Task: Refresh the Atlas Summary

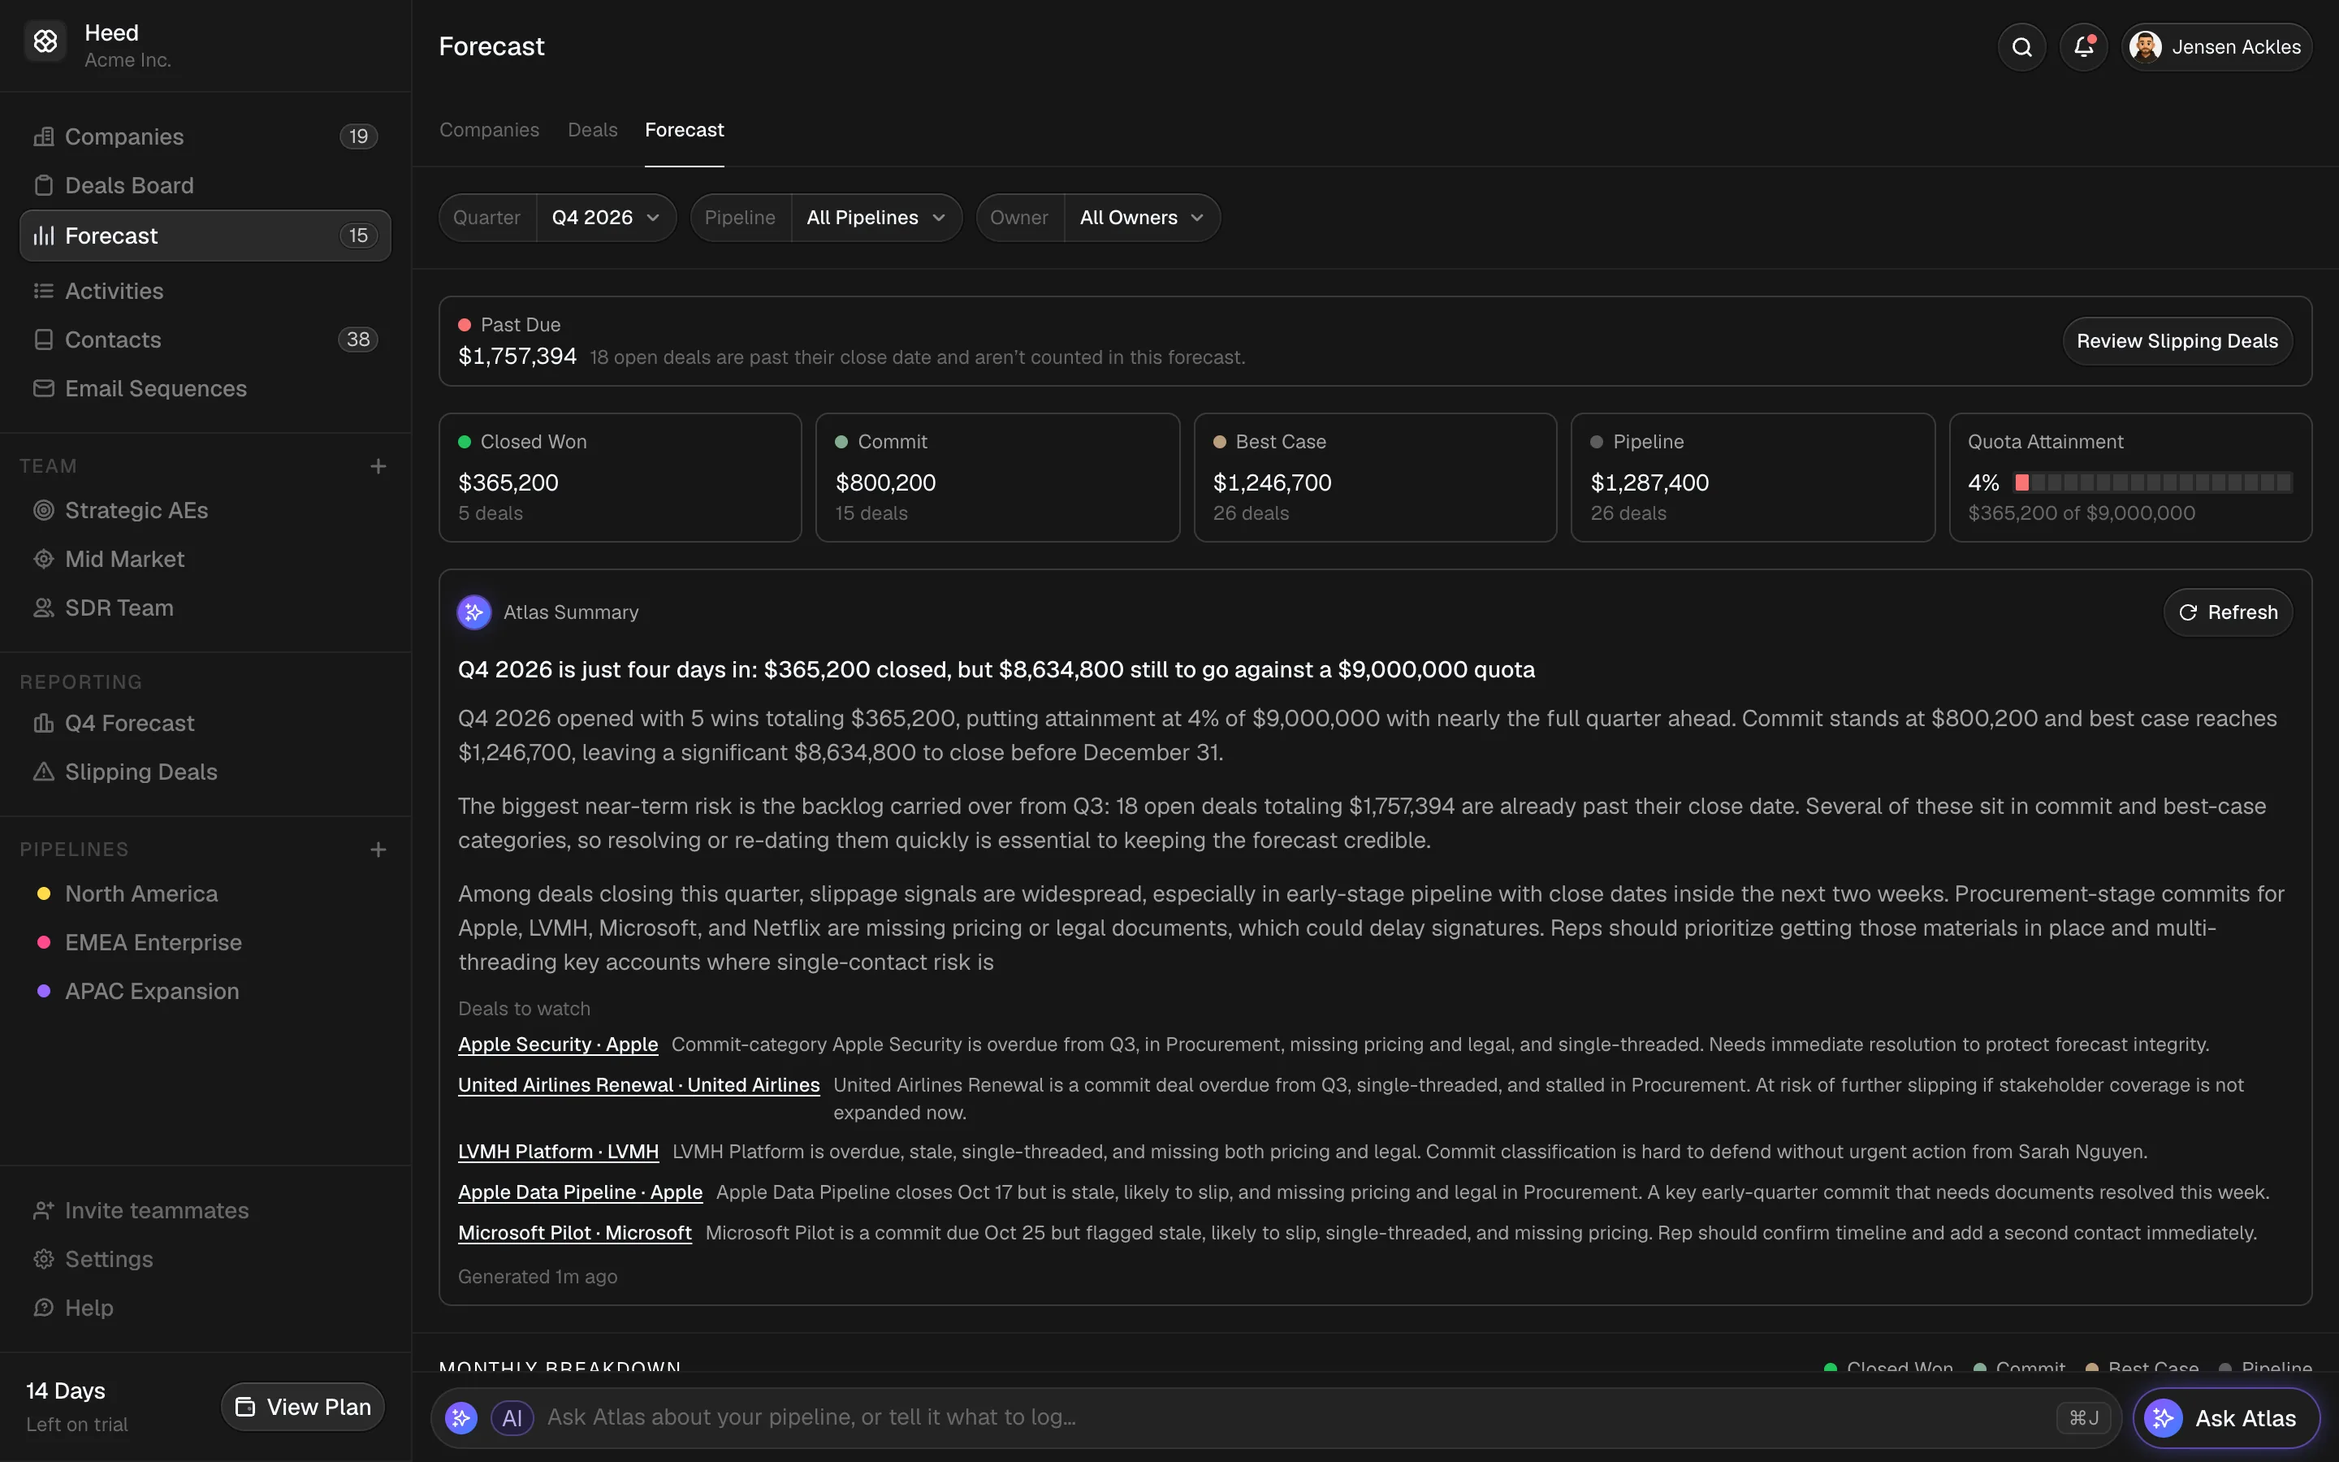Action: tap(2228, 612)
